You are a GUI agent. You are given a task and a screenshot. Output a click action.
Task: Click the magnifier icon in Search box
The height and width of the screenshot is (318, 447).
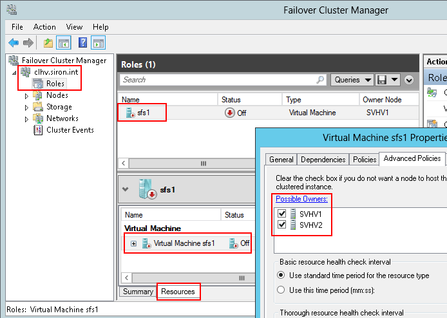click(x=320, y=80)
